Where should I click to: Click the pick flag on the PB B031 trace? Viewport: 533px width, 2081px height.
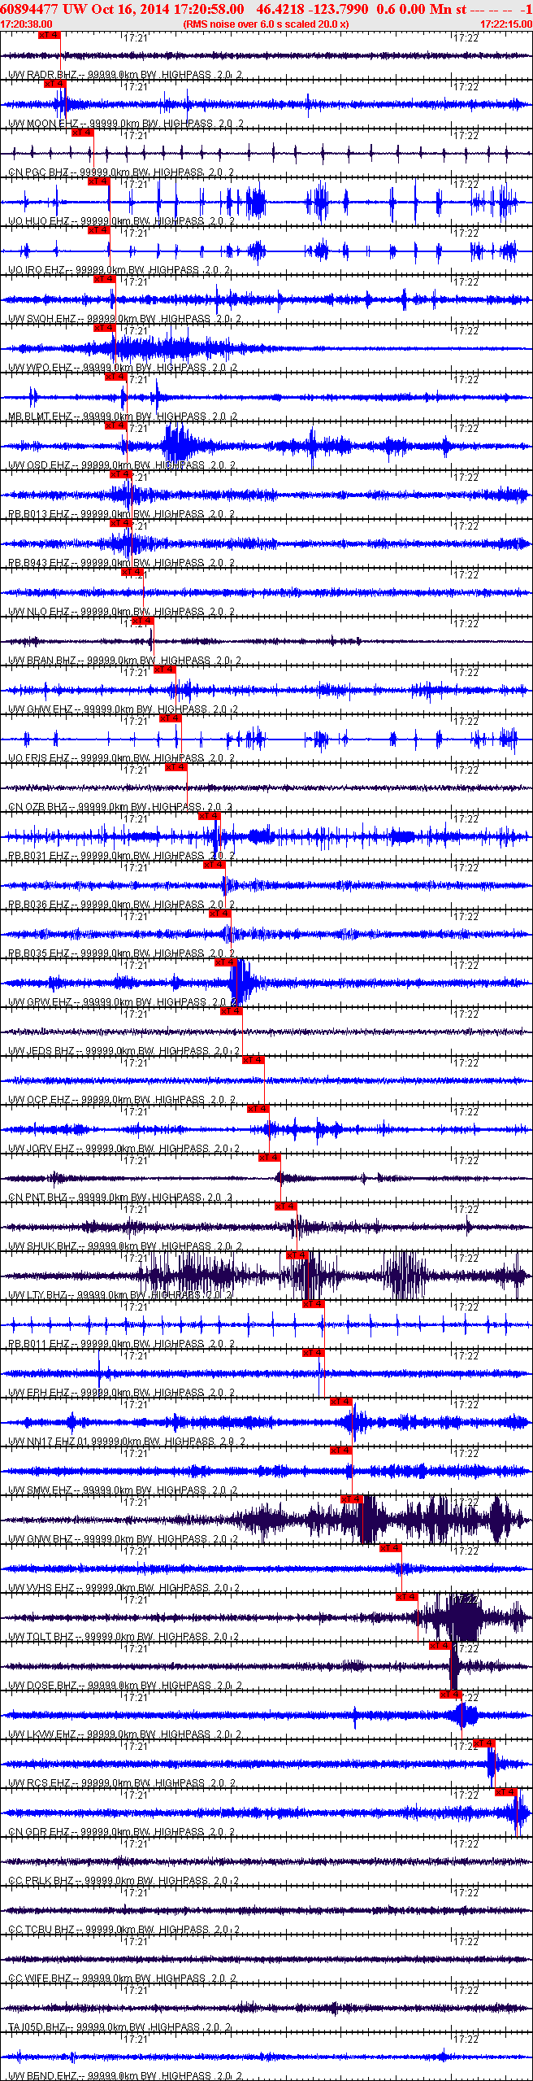[210, 816]
